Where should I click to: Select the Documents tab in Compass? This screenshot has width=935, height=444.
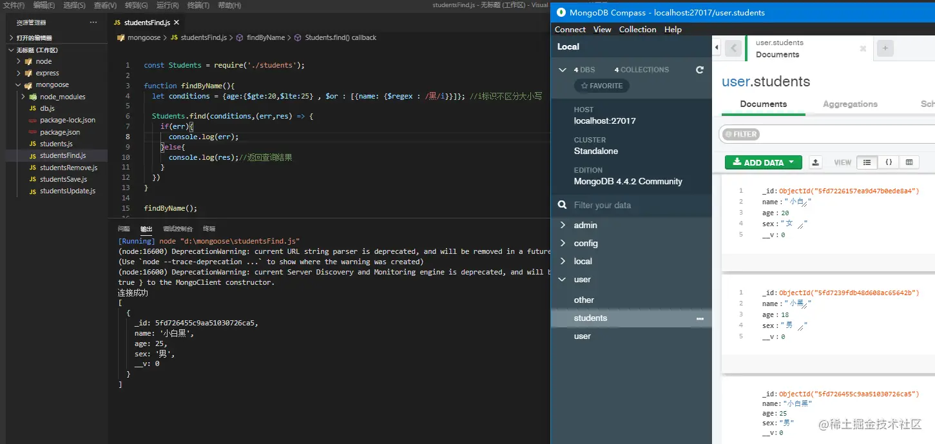point(764,104)
